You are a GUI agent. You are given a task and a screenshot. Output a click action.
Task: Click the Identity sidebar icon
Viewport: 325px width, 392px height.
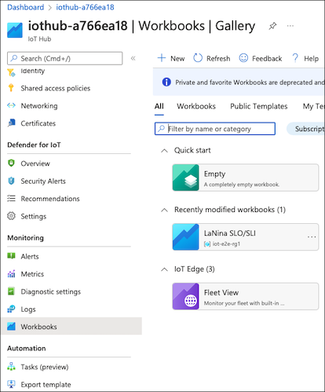click(x=11, y=72)
